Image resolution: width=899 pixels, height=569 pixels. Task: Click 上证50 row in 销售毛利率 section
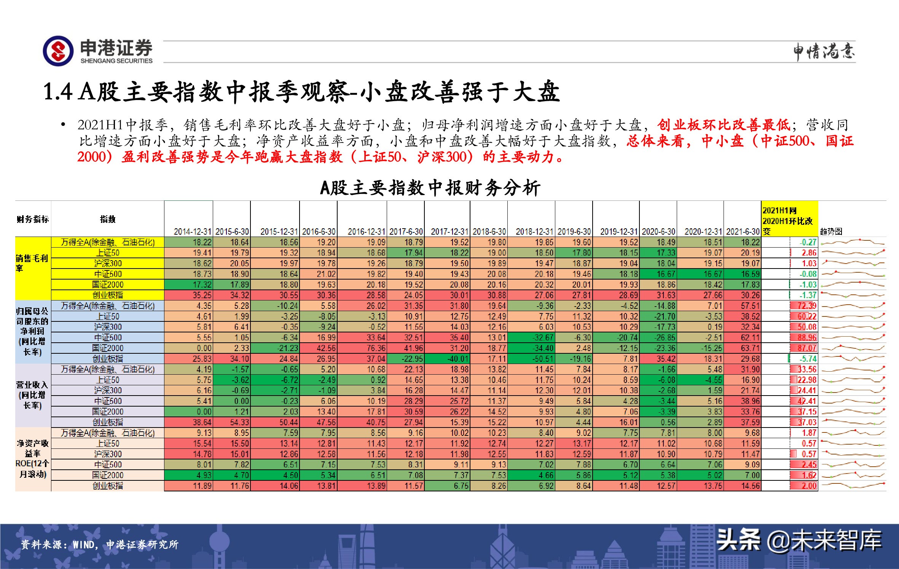(x=108, y=253)
